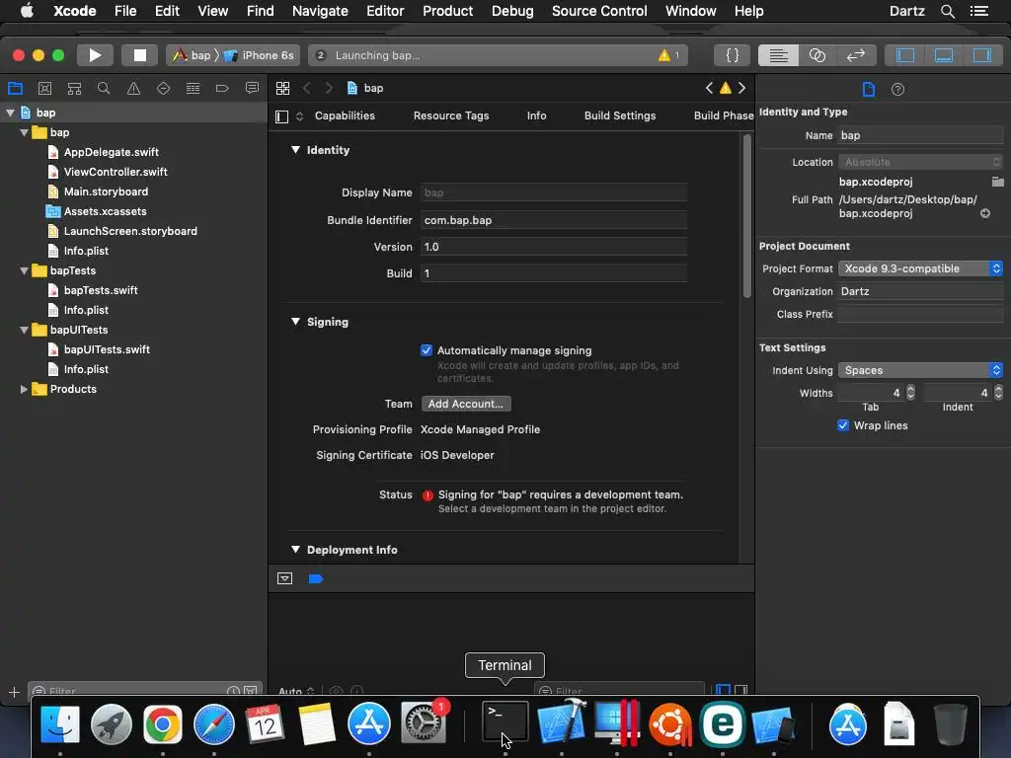Adjust Indent width stepper
Viewport: 1011px width, 758px height.
point(998,393)
